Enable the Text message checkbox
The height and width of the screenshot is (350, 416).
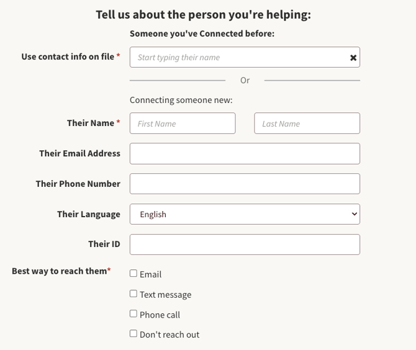[133, 294]
